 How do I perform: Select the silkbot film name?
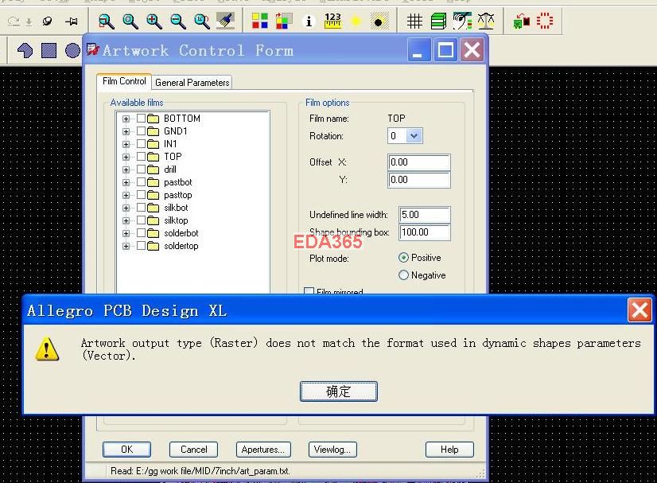click(176, 208)
